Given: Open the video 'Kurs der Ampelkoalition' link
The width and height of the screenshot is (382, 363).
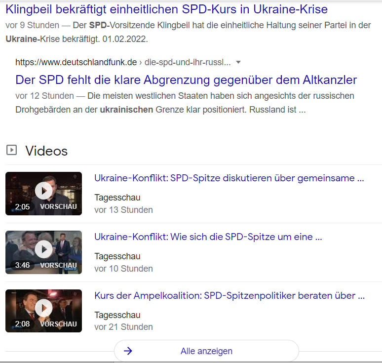Looking at the screenshot, I should 229,296.
